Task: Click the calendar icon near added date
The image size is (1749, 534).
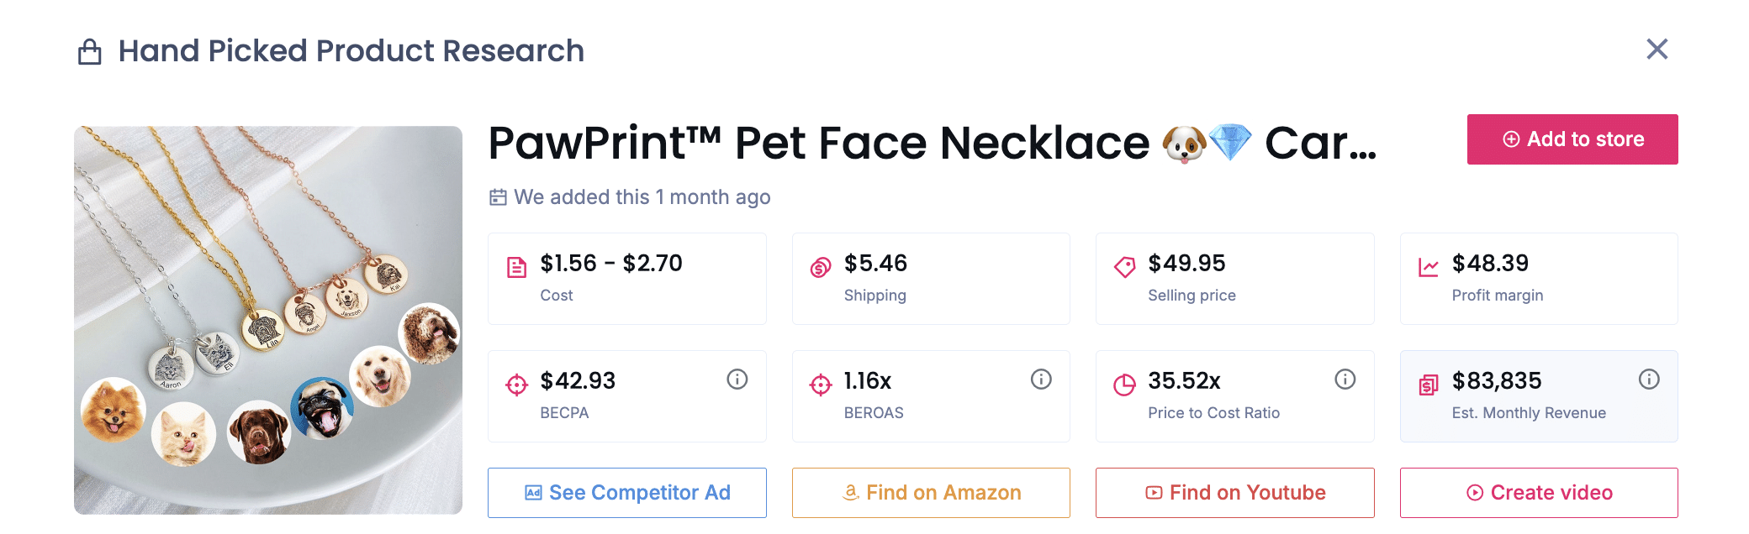Action: click(498, 197)
